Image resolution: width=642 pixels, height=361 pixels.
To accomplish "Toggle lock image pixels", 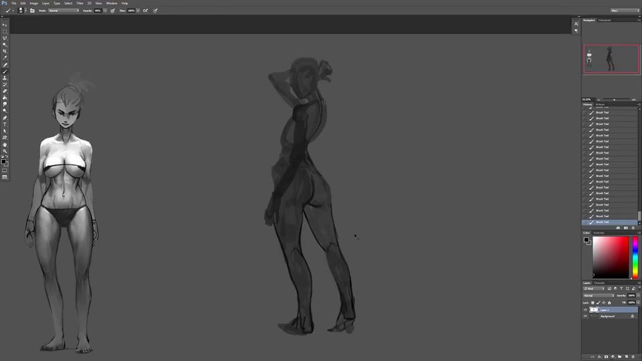I will (598, 302).
